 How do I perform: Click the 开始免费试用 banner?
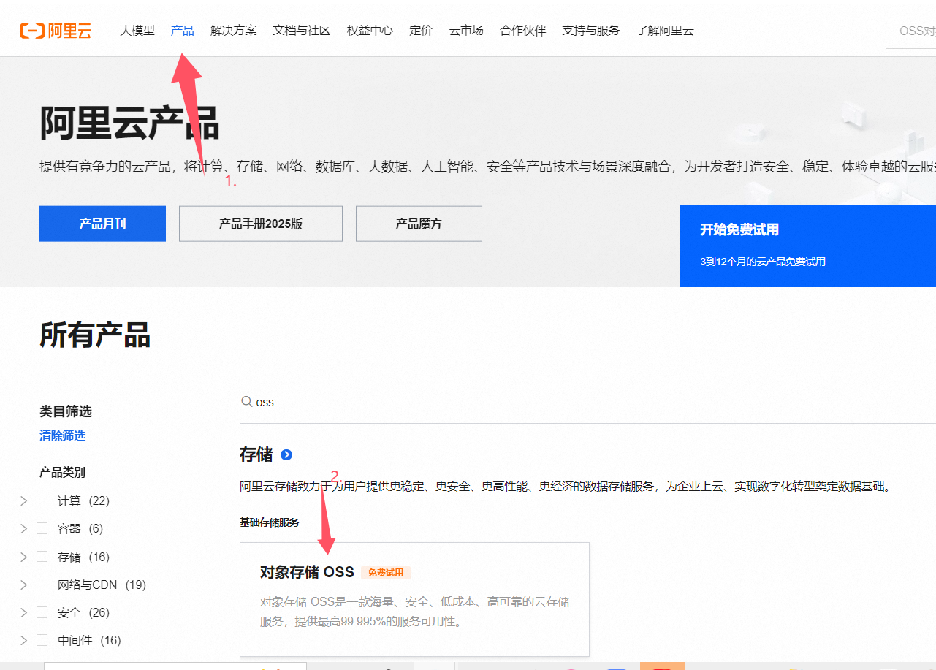(x=807, y=246)
